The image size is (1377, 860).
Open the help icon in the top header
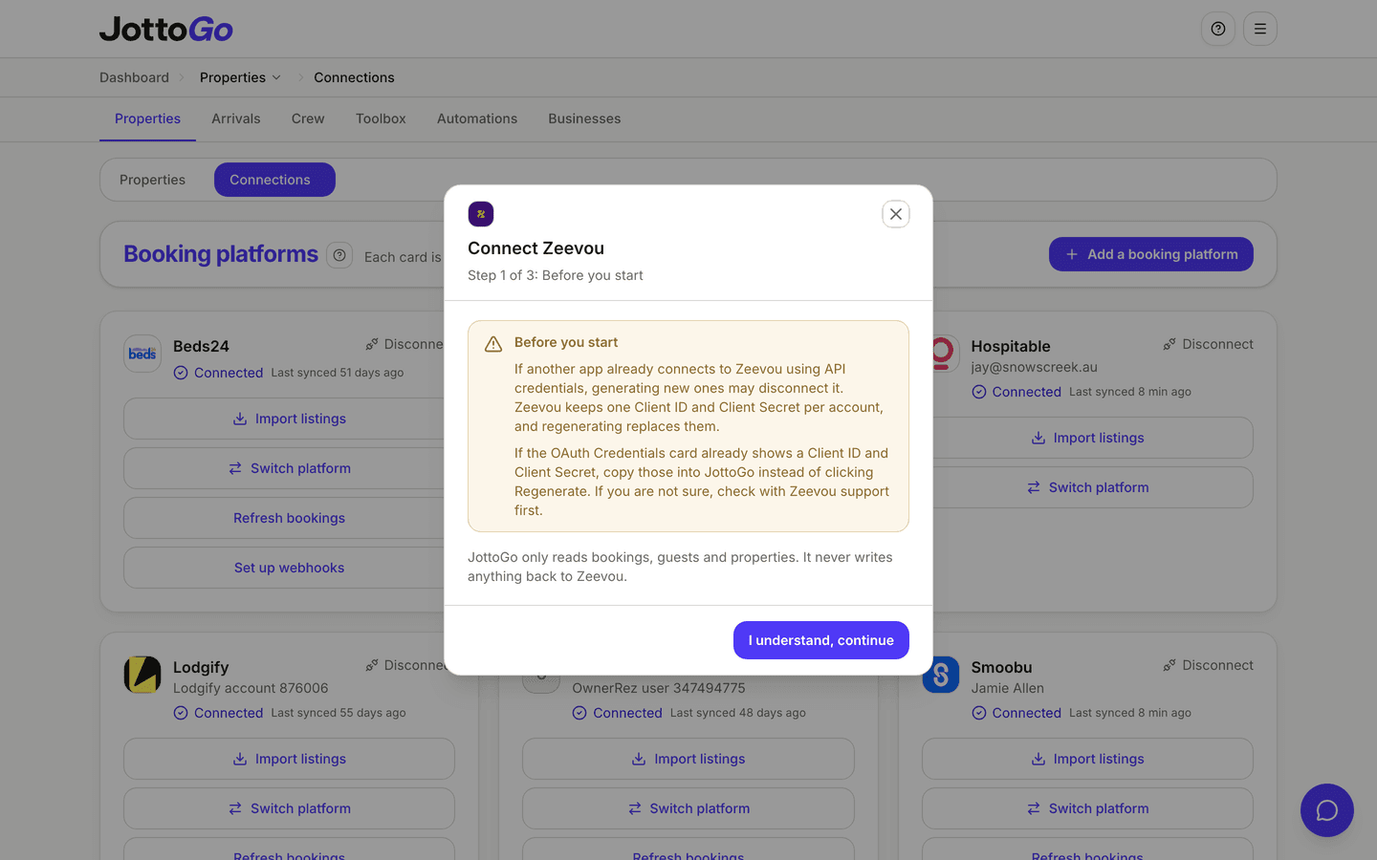tap(1218, 29)
